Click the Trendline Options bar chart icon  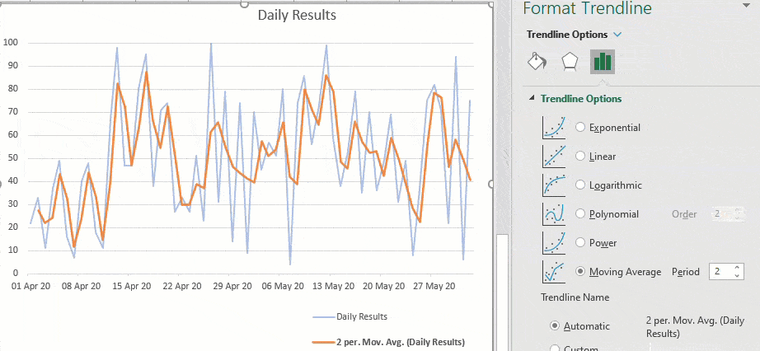[x=603, y=62]
